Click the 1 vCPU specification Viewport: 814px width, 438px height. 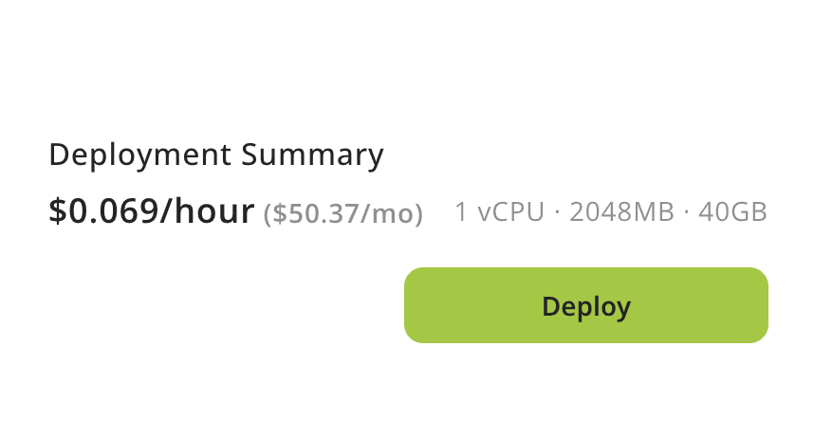coord(499,212)
